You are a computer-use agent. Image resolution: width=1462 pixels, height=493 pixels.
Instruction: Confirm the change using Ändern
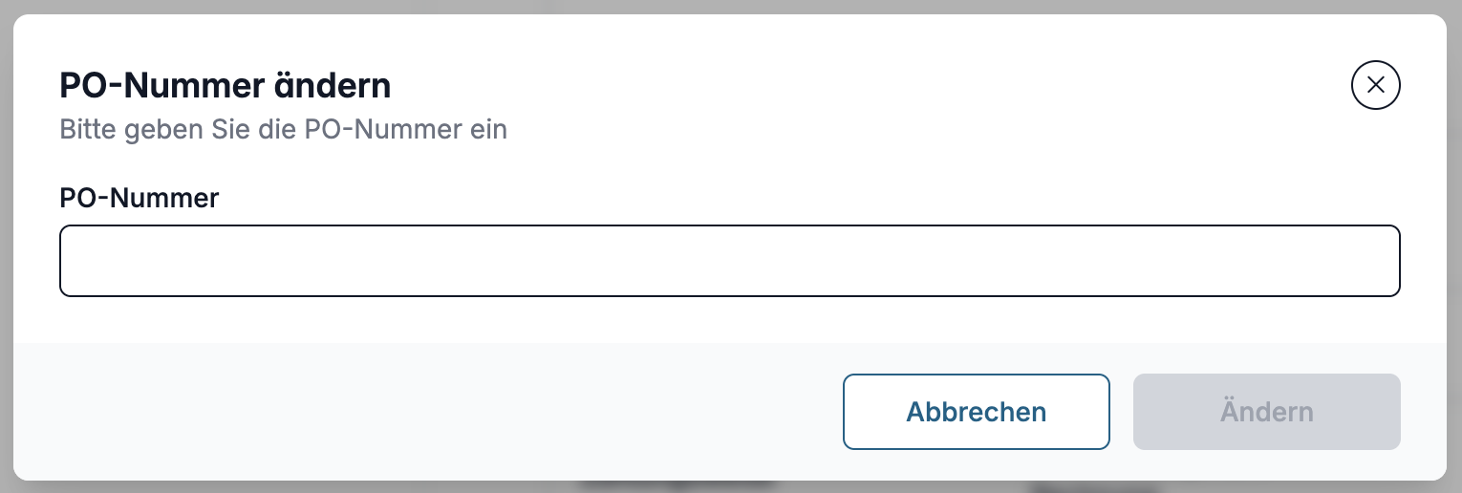click(1267, 412)
